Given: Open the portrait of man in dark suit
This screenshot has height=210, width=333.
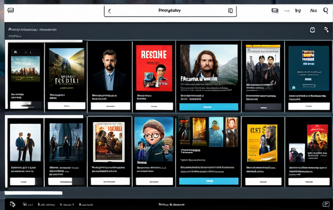Looking at the screenshot, I should 110,70.
